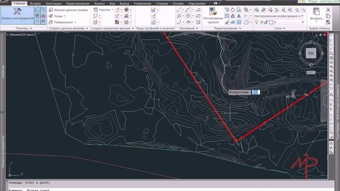Screen dimensions: 340x191
Task: Click the Profile creation icon
Action: [117, 16]
